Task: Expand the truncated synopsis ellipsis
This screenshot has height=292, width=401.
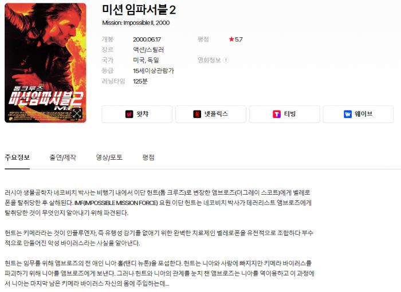Action: click(167, 284)
